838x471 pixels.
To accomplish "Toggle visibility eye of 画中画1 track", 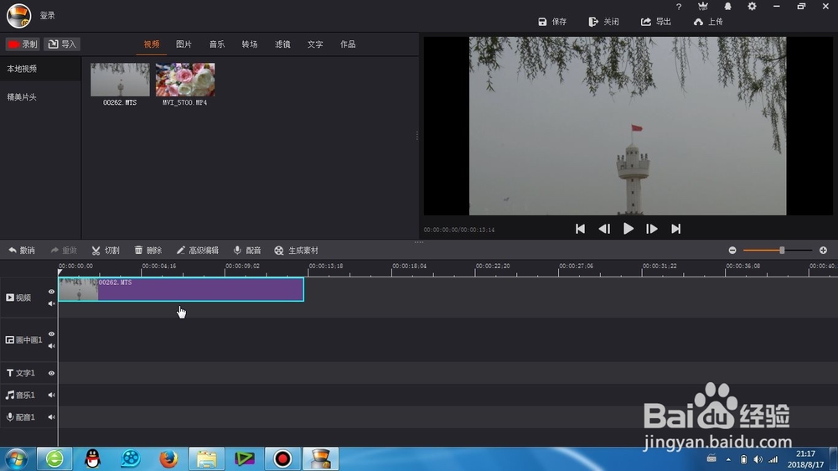I will click(51, 334).
